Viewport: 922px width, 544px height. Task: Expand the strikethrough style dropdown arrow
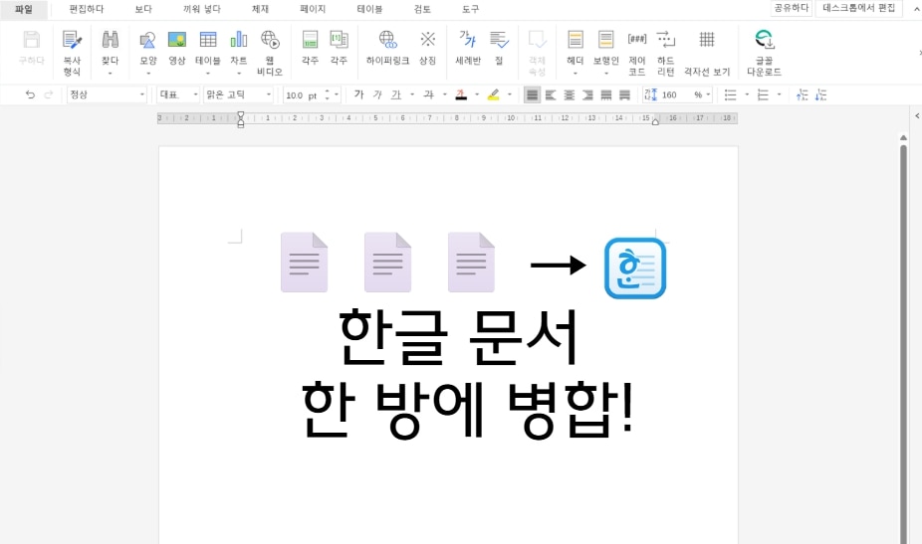[x=444, y=94]
